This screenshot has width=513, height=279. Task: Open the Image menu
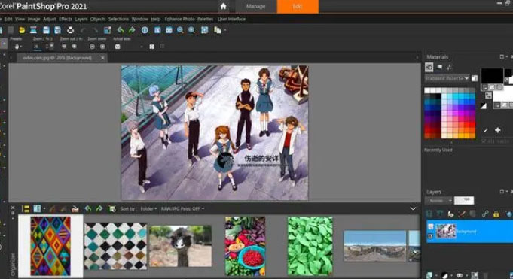coord(34,19)
